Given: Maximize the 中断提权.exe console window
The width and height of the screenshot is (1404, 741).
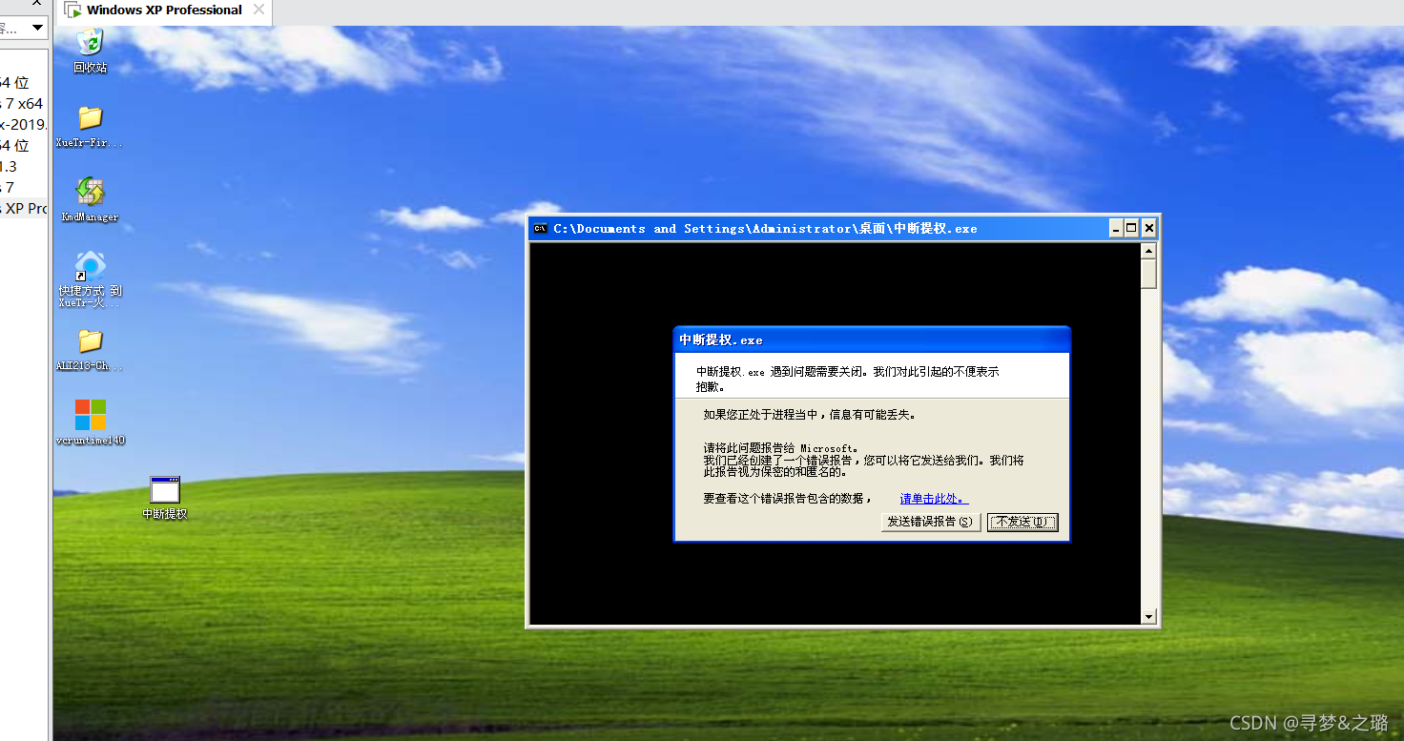Looking at the screenshot, I should [x=1132, y=228].
